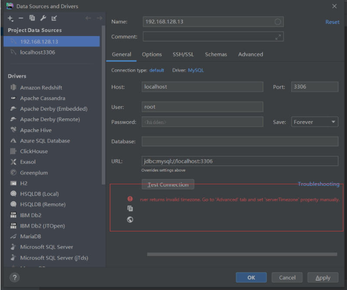Select the Azure SQL Database driver
The width and height of the screenshot is (347, 290).
coord(45,141)
